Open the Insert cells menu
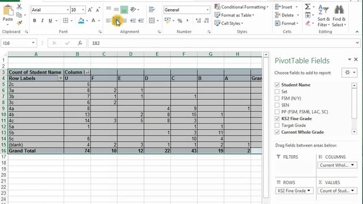The height and width of the screenshot is (204, 363). (286, 7)
